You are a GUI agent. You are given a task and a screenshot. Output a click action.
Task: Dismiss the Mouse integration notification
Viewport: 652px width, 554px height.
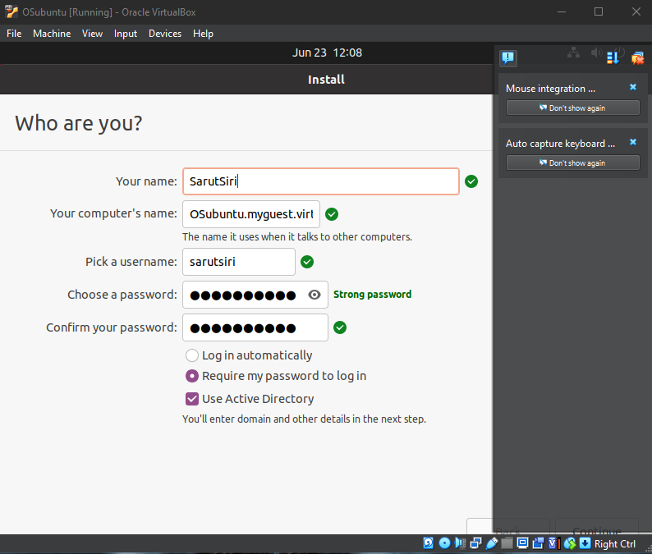pyautogui.click(x=632, y=87)
